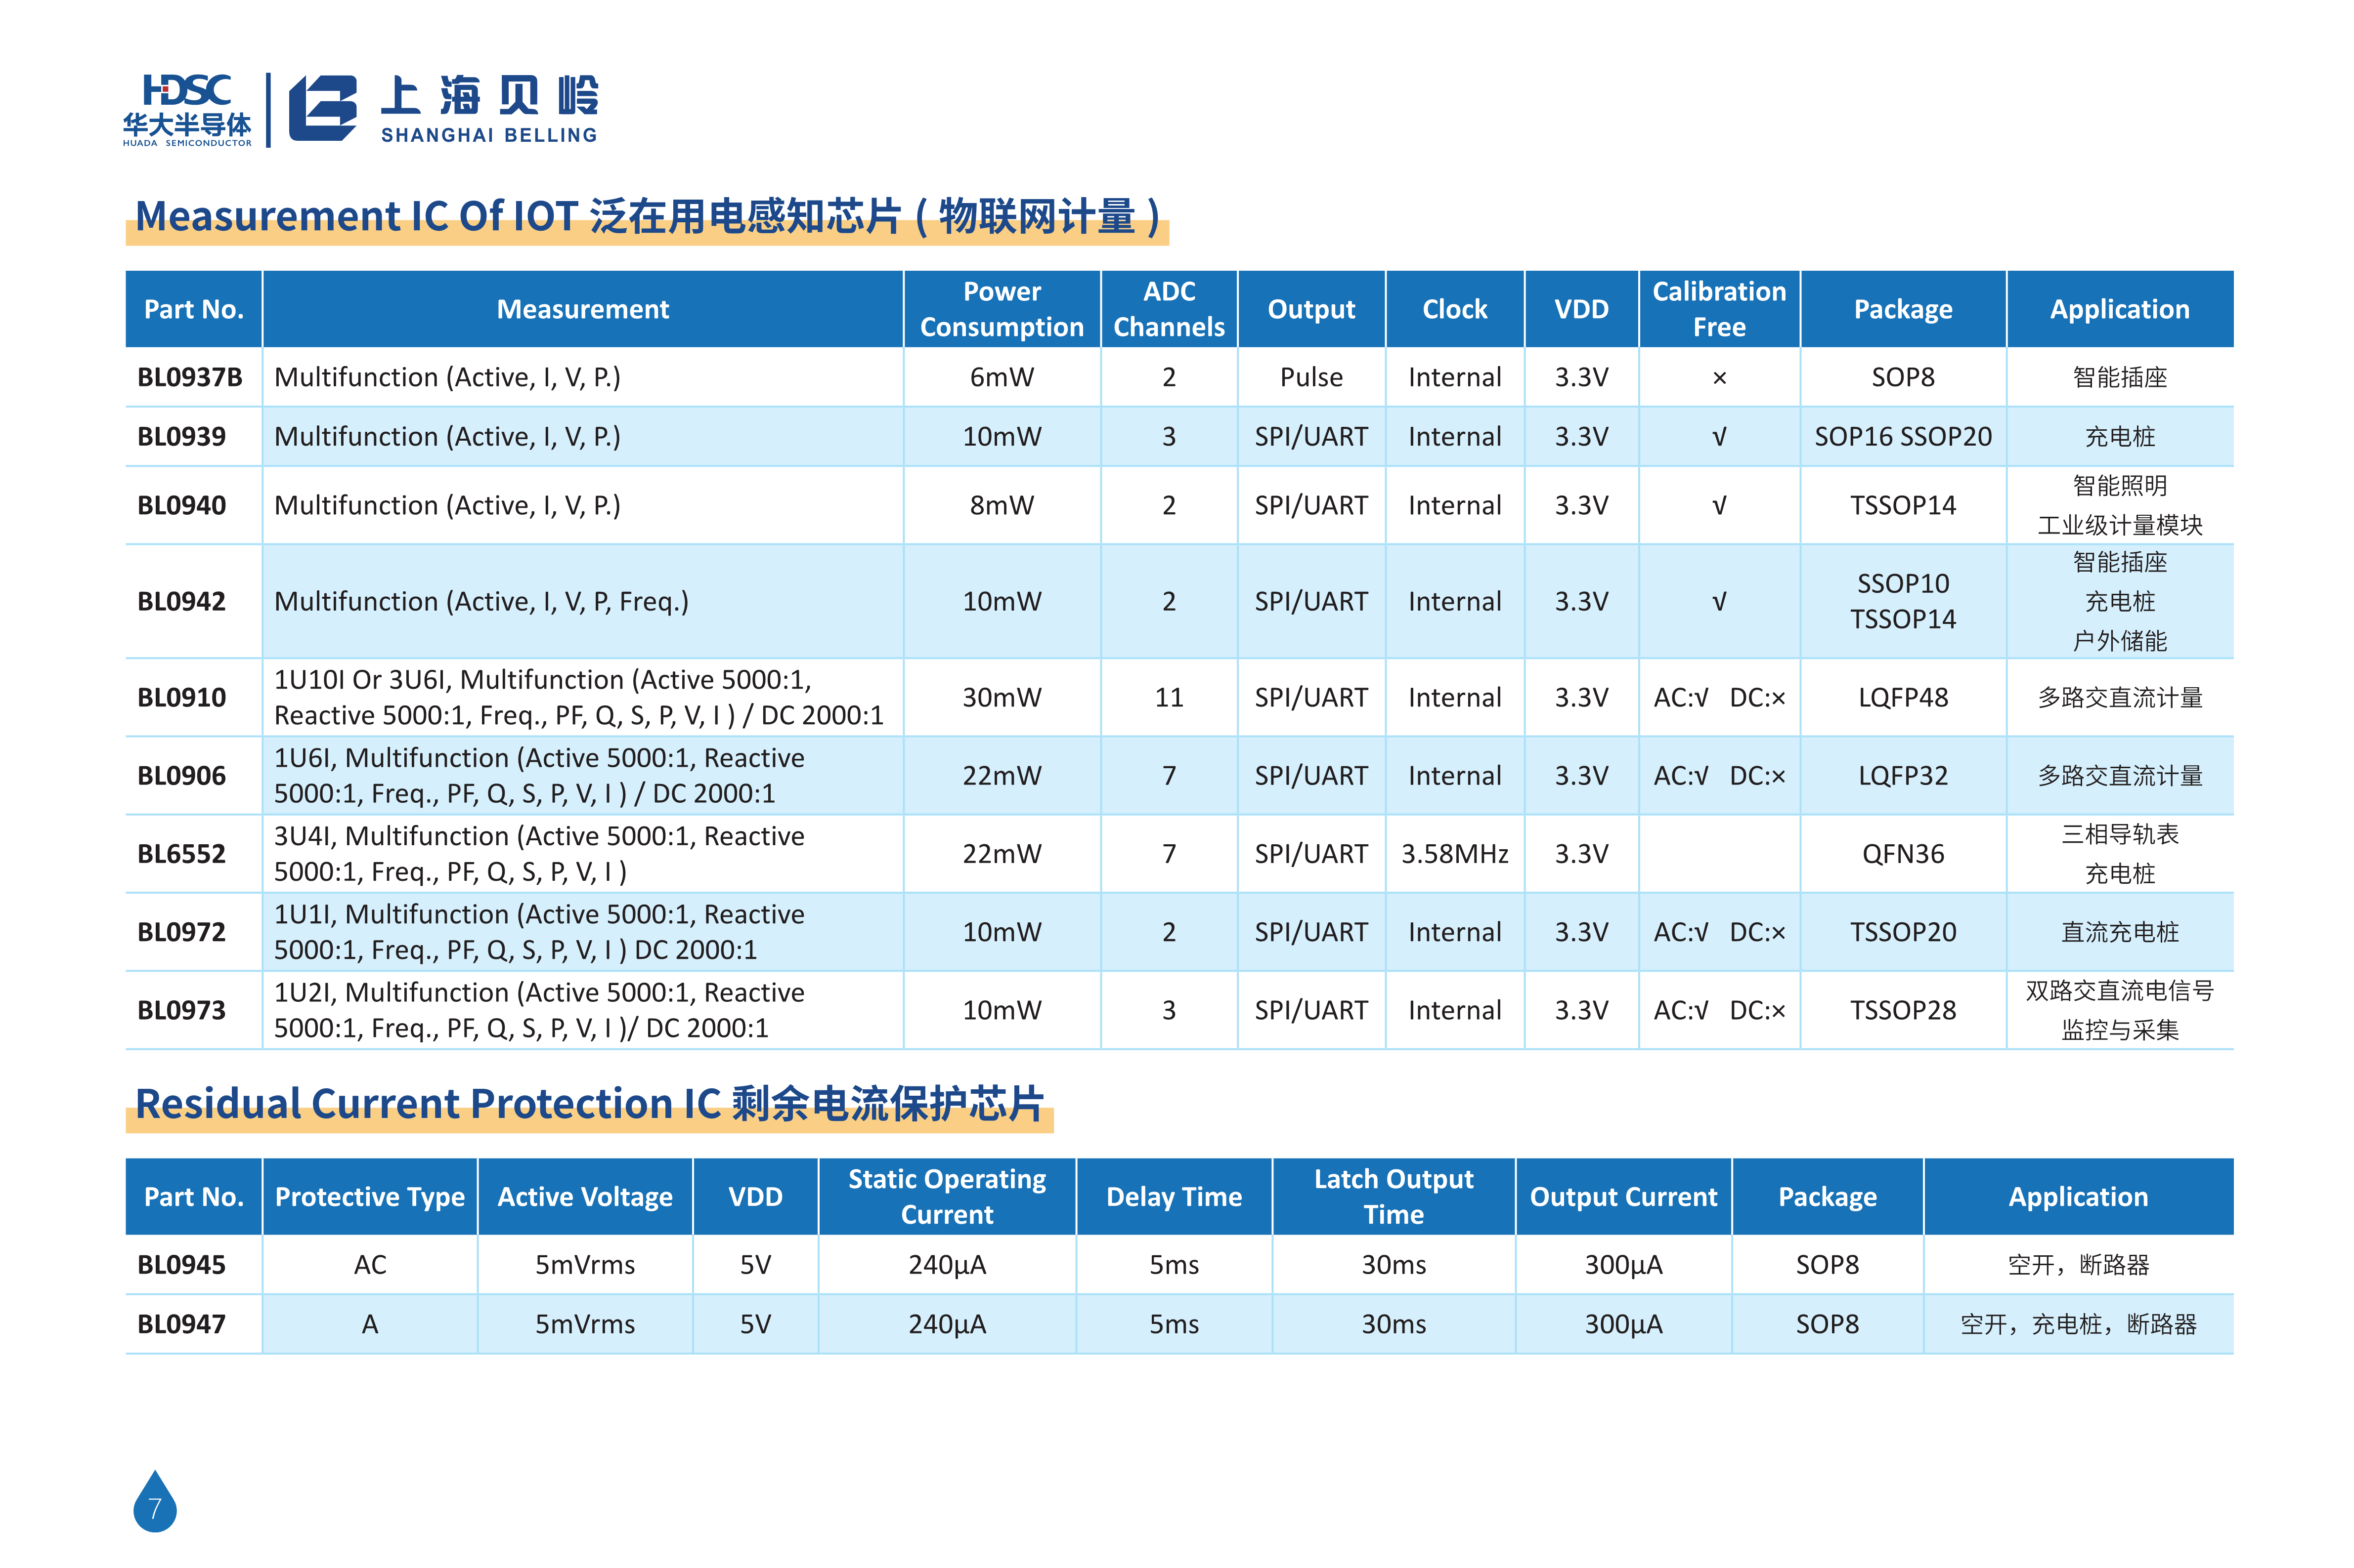Screen dimensions: 2354x1568
Task: Click the LQFP32 package cell
Action: pyautogui.click(x=1903, y=775)
